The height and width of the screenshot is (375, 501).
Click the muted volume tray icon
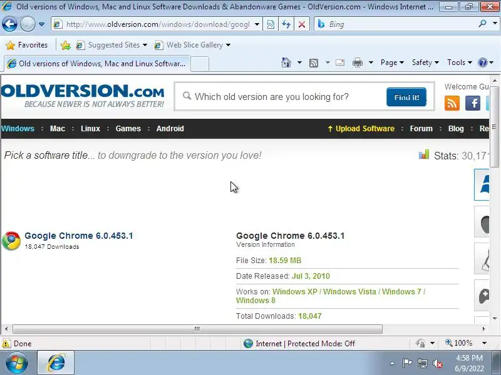[x=438, y=363]
